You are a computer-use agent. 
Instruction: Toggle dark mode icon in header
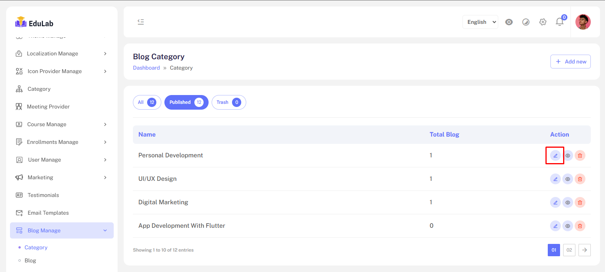click(526, 22)
